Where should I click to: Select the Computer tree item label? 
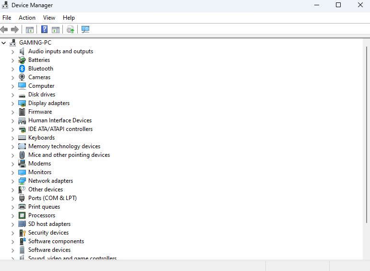click(x=41, y=86)
